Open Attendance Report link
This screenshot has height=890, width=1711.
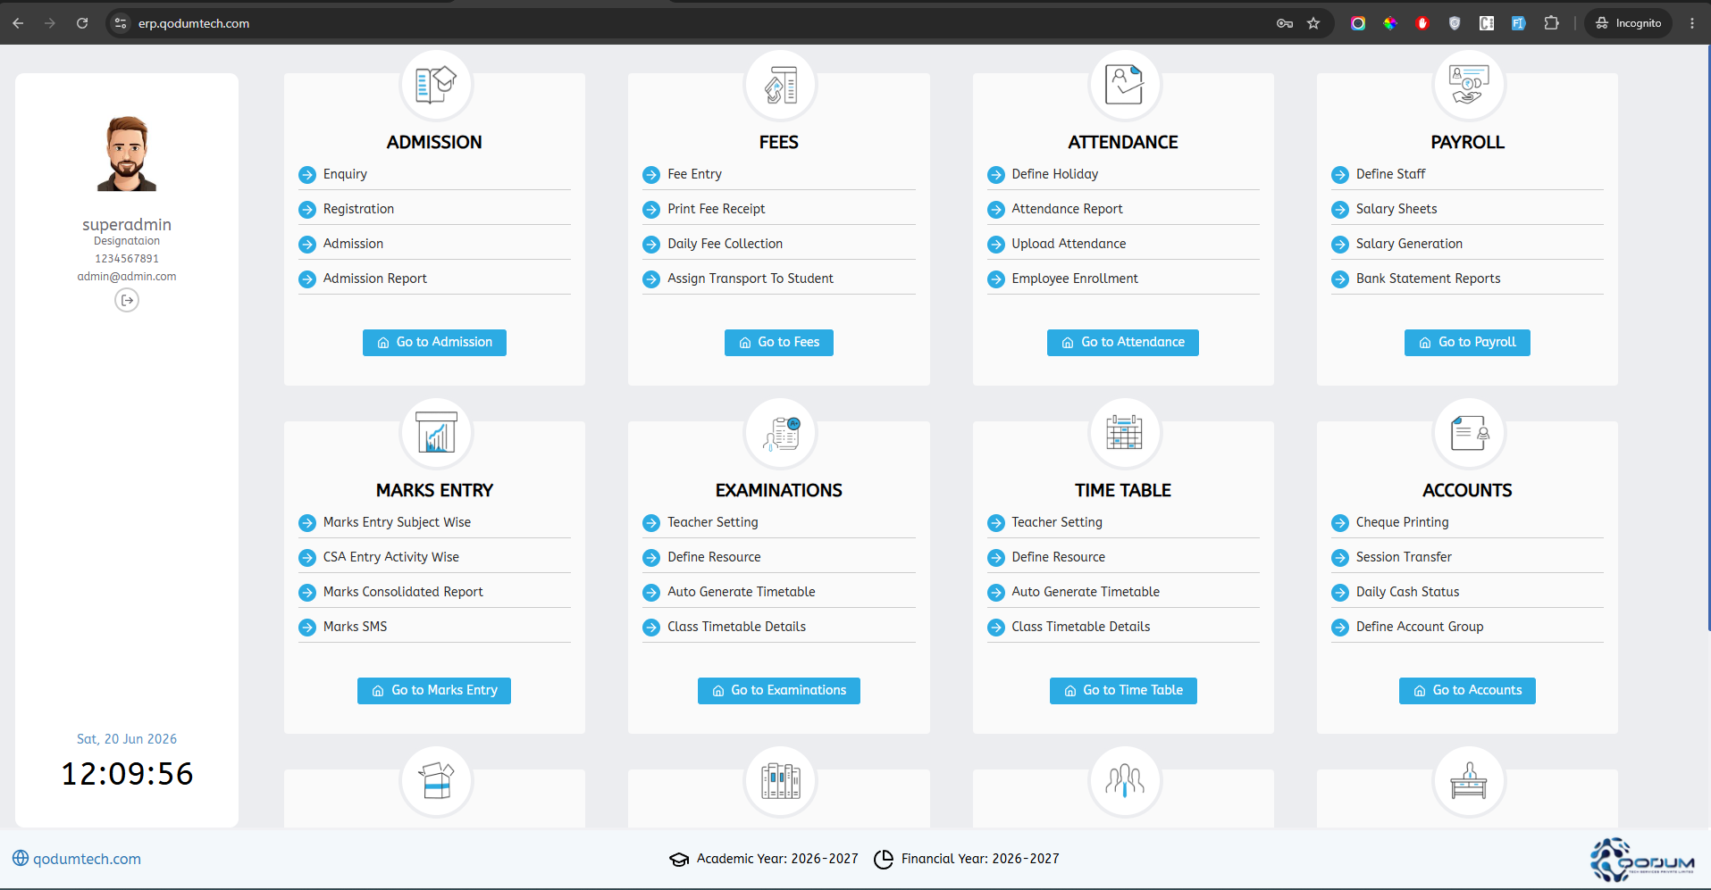tap(1067, 209)
